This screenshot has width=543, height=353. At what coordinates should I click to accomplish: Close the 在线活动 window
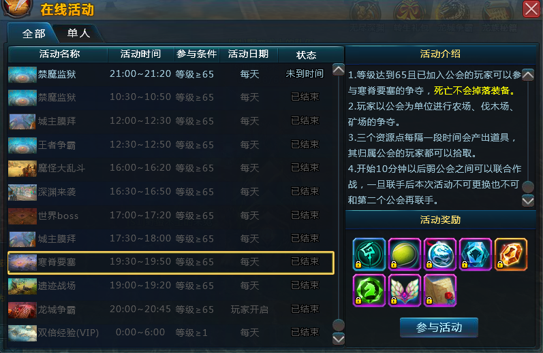coord(531,9)
